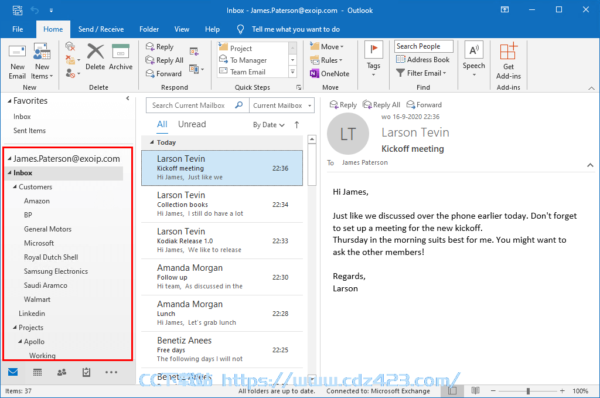Open the Rules dropdown

(x=326, y=60)
